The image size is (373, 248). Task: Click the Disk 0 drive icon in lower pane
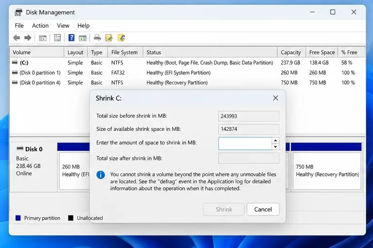click(x=20, y=149)
